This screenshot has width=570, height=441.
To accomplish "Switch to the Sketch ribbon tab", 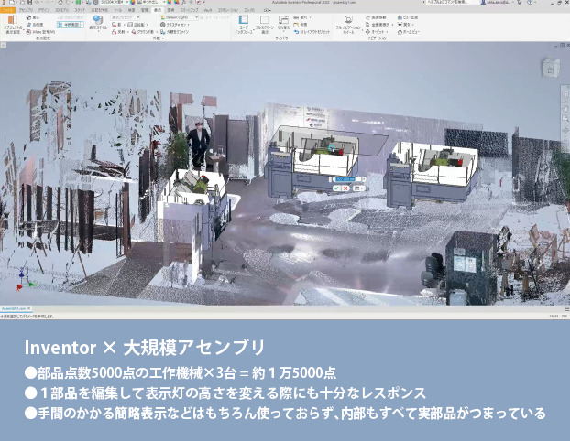I will [x=79, y=10].
